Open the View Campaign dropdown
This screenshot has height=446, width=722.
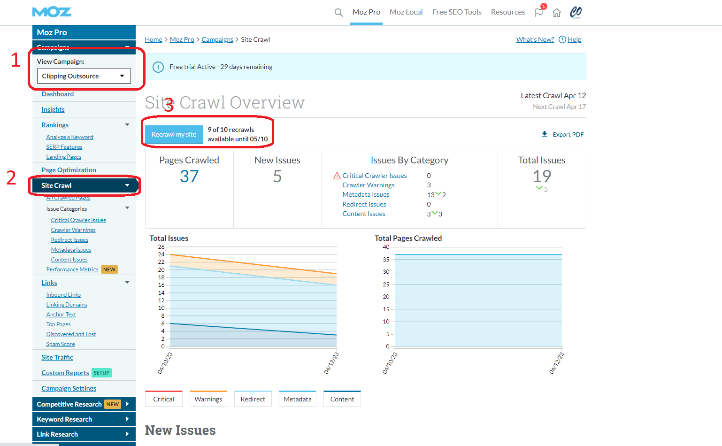point(84,76)
